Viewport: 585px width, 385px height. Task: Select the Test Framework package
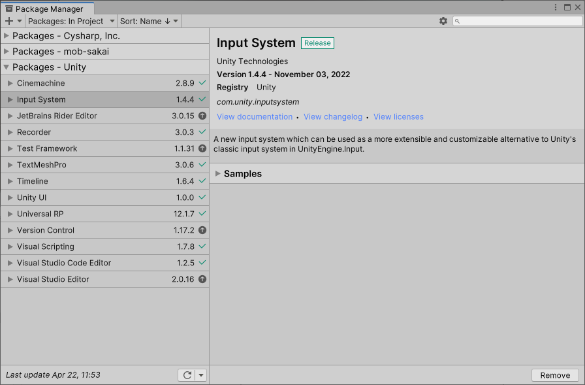click(x=105, y=148)
